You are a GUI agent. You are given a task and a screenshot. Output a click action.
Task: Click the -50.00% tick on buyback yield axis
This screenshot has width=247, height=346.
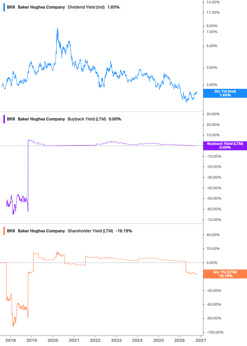214,198
